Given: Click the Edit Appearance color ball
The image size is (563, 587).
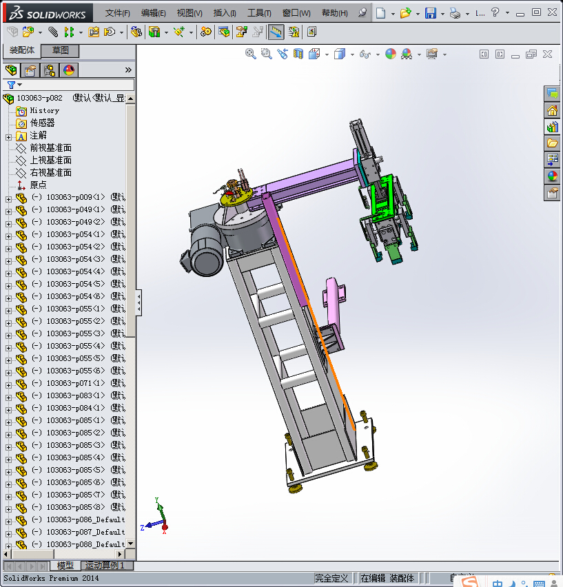Looking at the screenshot, I should 391,54.
